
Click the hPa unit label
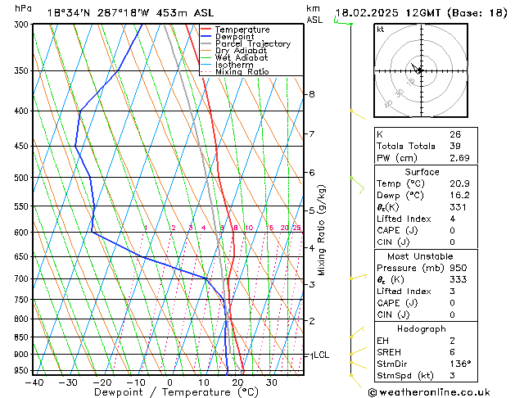tap(23, 8)
